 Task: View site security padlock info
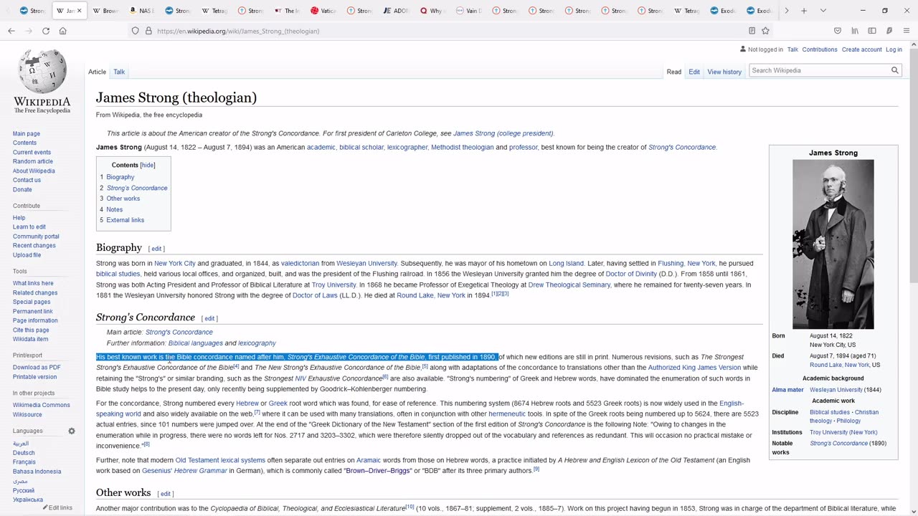(148, 31)
